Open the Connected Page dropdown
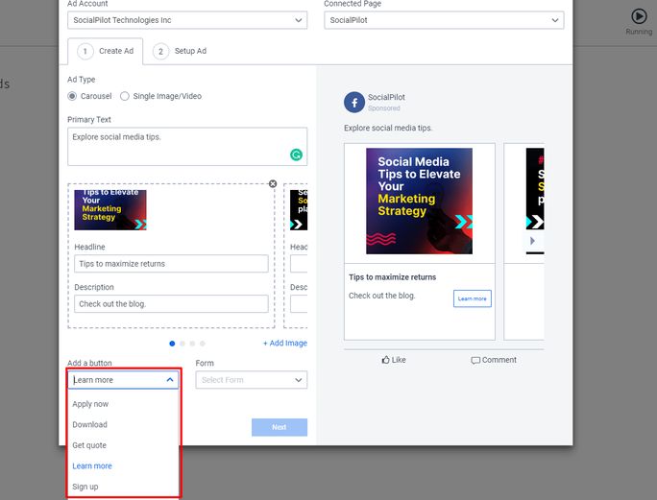Viewport: 657px width, 500px height. click(444, 20)
